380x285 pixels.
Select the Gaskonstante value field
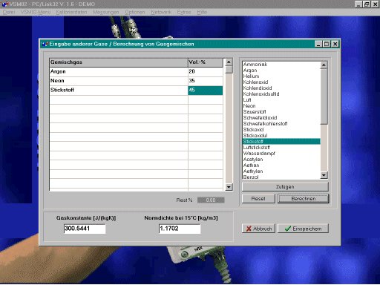pyautogui.click(x=85, y=229)
